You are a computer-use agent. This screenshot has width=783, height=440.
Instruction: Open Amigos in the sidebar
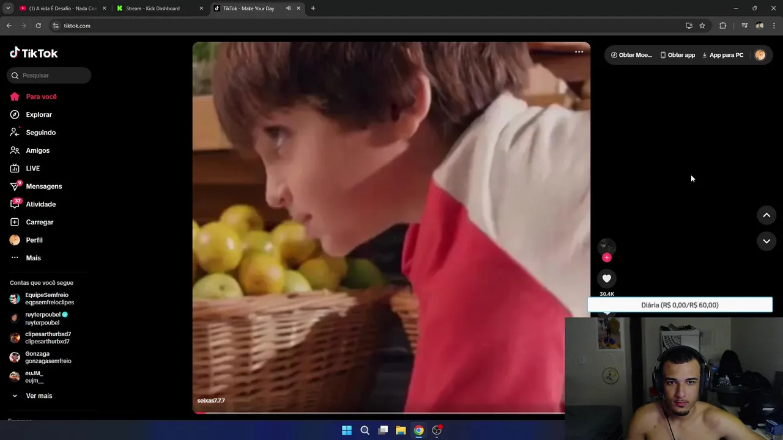point(37,150)
